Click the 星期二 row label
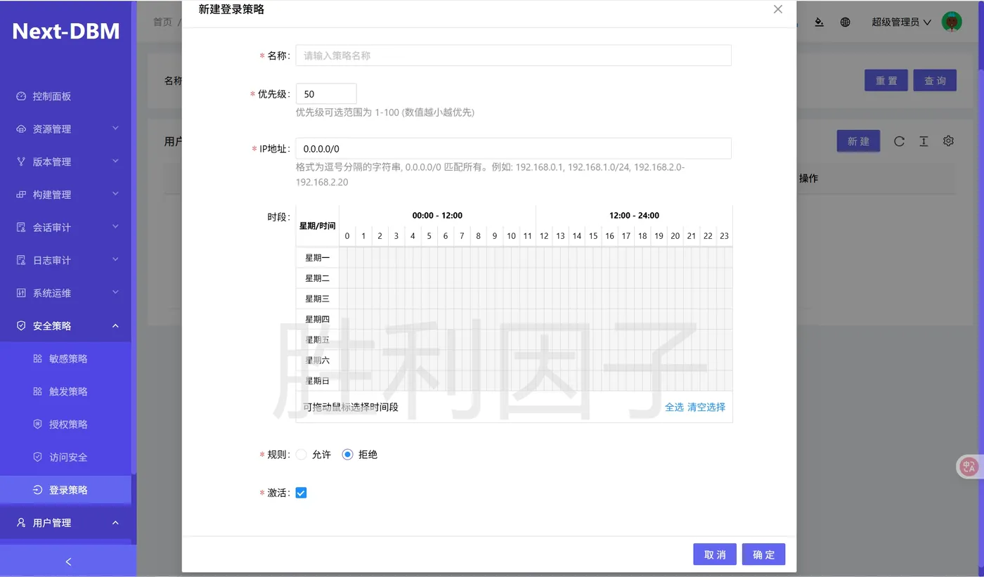984x577 pixels. pyautogui.click(x=318, y=278)
